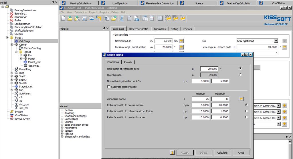293x159 pixels.
Task: Open the Report menu
Action: tap(93, 12)
